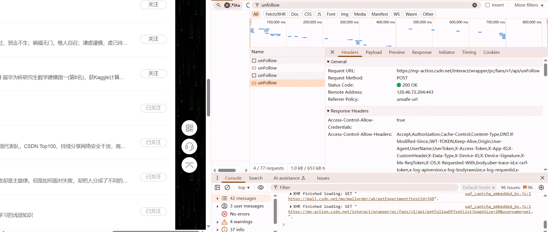Select the highlighted unFollow request row
This screenshot has height=232, width=548.
(287, 83)
